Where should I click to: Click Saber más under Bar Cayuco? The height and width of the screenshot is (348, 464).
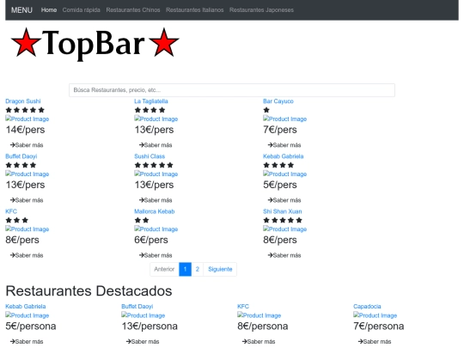pyautogui.click(x=284, y=145)
